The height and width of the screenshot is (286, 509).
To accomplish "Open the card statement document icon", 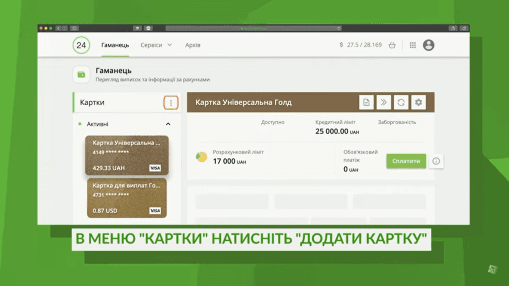I will [x=366, y=102].
